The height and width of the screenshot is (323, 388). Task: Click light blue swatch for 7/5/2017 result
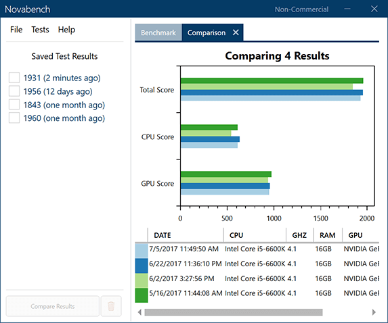coord(142,251)
